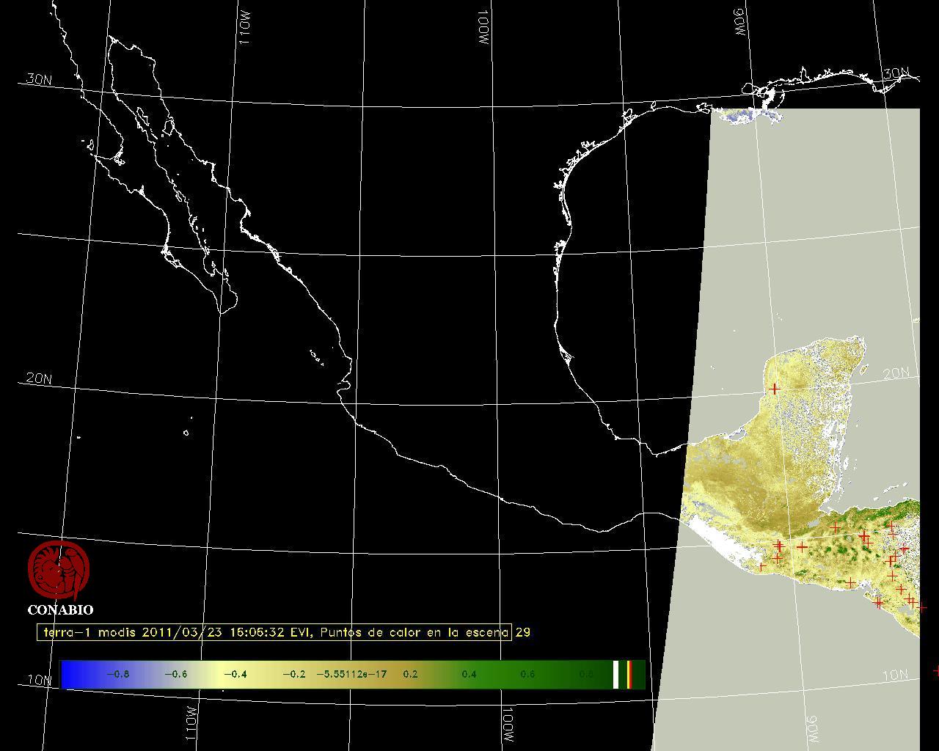Image resolution: width=939 pixels, height=751 pixels.
Task: Click the hot spot count 29
Action: (522, 632)
